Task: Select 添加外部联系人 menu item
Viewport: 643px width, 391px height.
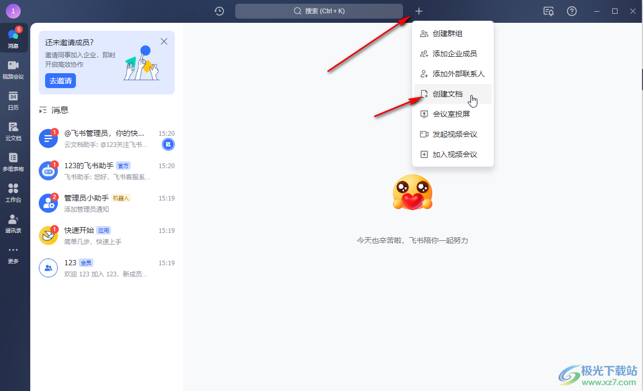Action: [x=453, y=74]
